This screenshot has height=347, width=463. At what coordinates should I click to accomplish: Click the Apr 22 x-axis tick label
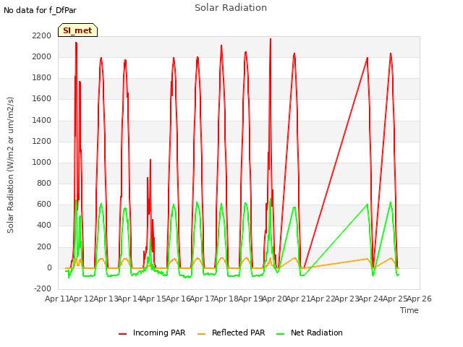click(323, 299)
